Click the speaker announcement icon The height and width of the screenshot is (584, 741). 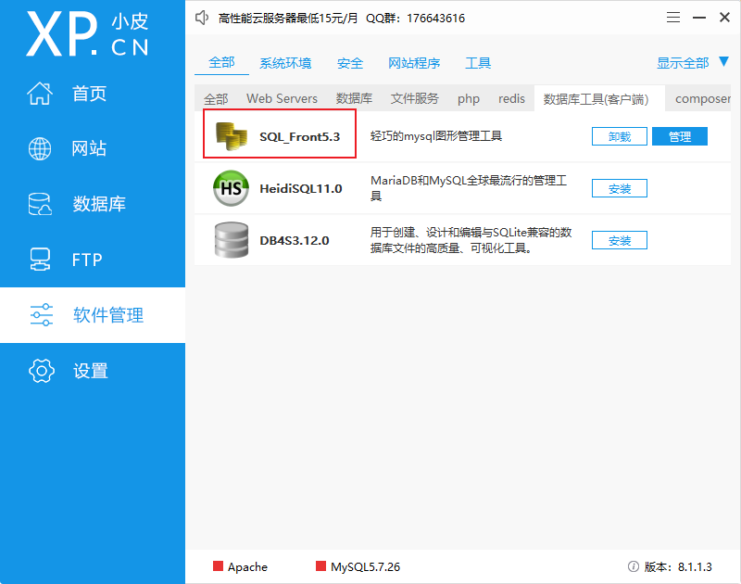pyautogui.click(x=202, y=18)
